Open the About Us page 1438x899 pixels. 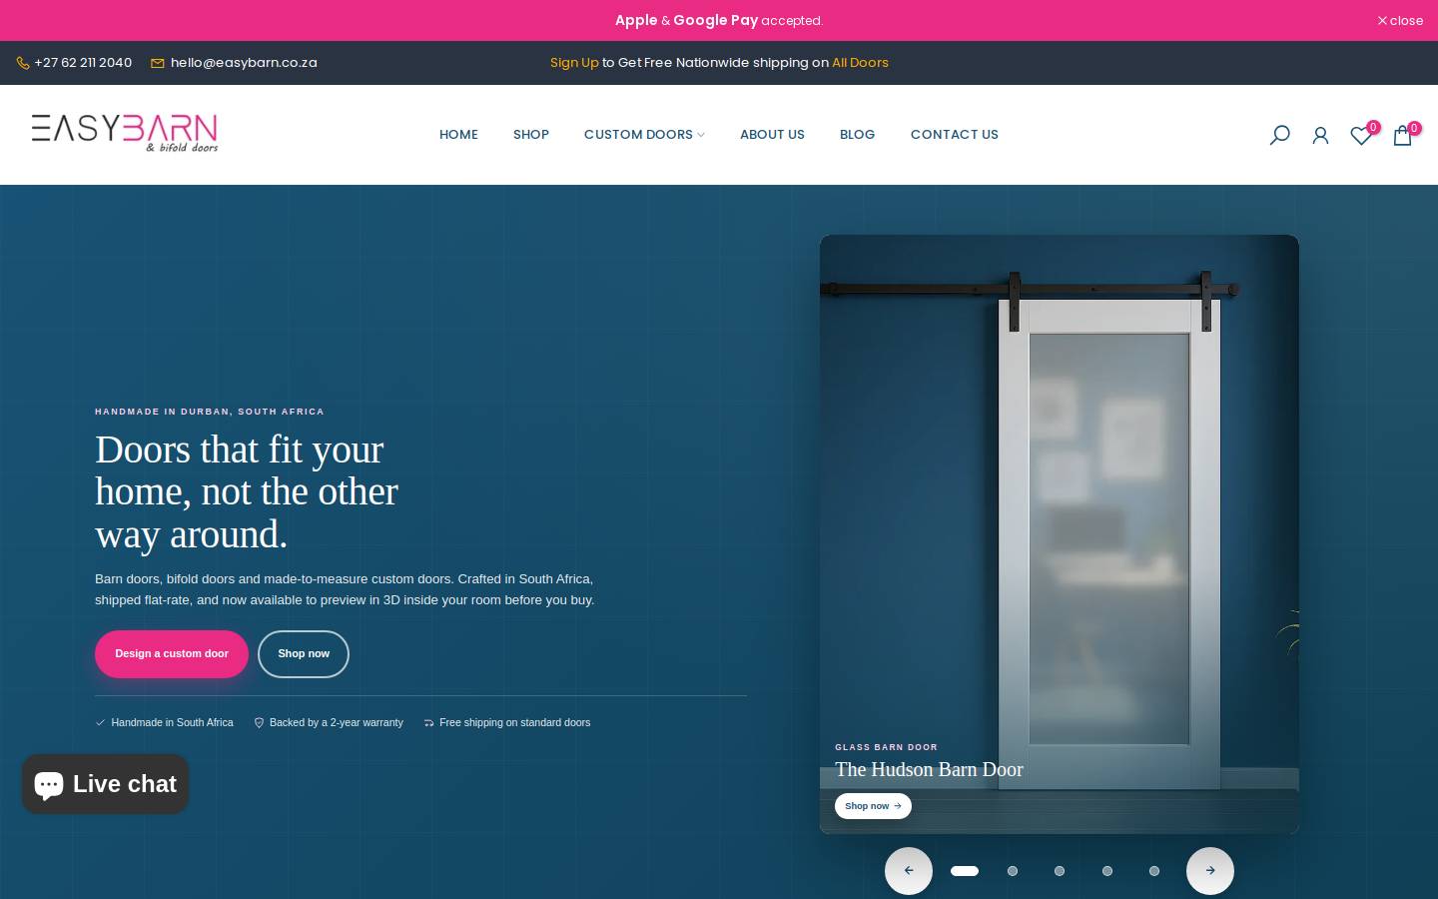click(x=772, y=135)
